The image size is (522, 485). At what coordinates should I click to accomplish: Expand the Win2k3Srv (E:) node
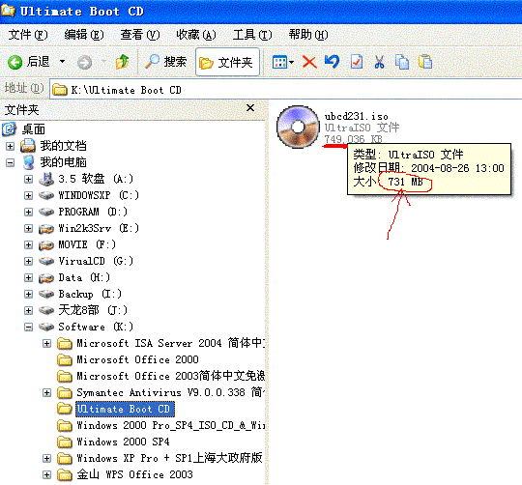tap(28, 229)
